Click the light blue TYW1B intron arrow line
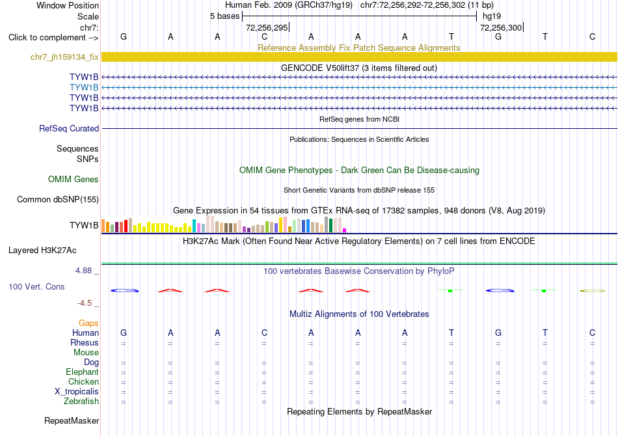 [360, 87]
